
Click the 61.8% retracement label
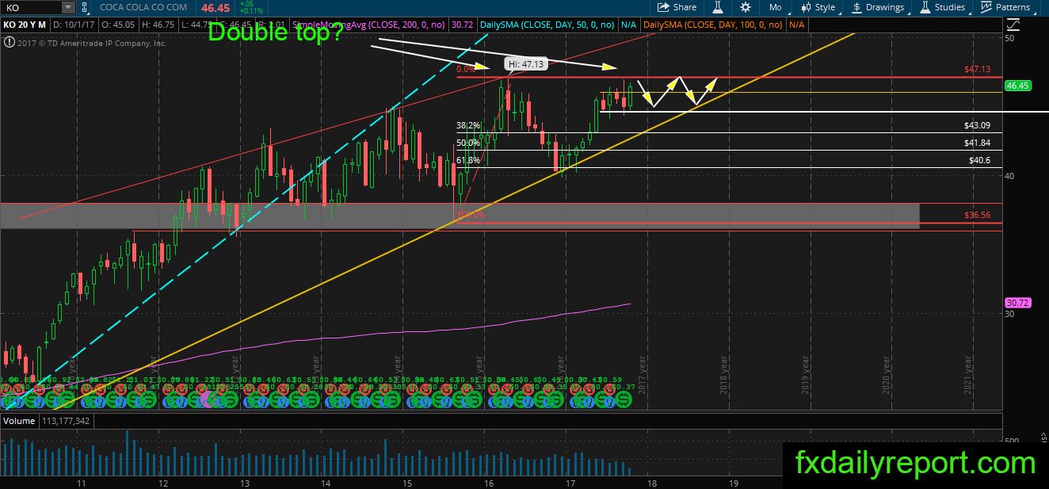coord(468,160)
